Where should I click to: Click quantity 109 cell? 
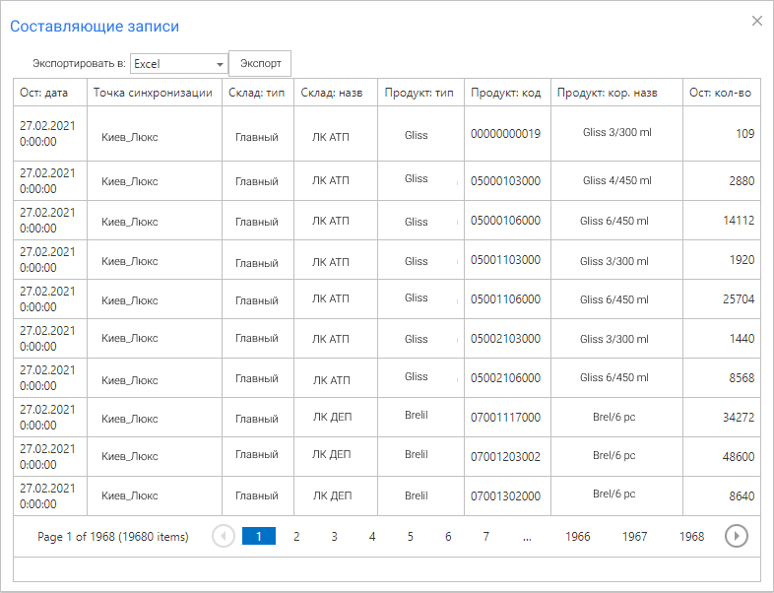[x=721, y=134]
